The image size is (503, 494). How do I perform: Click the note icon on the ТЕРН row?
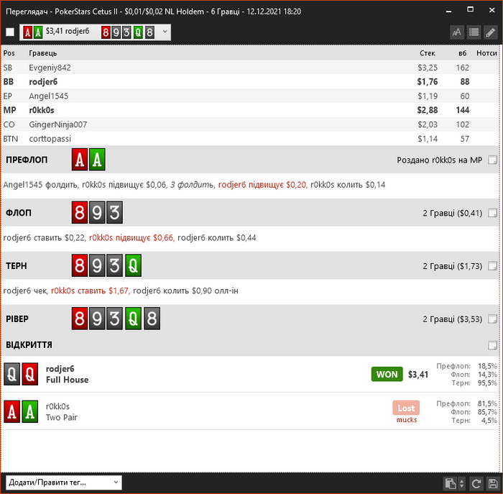click(x=492, y=266)
